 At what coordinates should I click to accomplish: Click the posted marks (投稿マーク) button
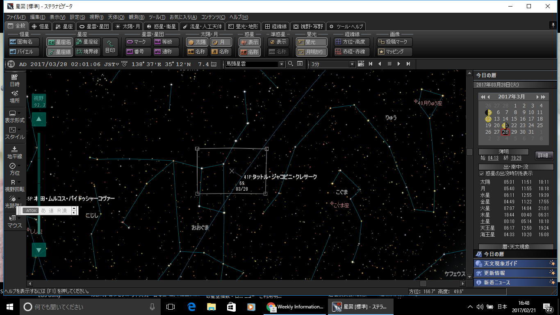(395, 42)
